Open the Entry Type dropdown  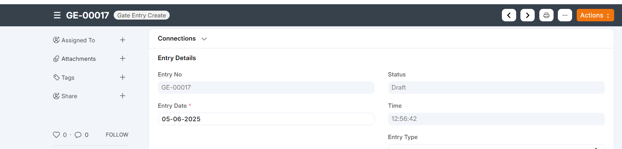496,147
